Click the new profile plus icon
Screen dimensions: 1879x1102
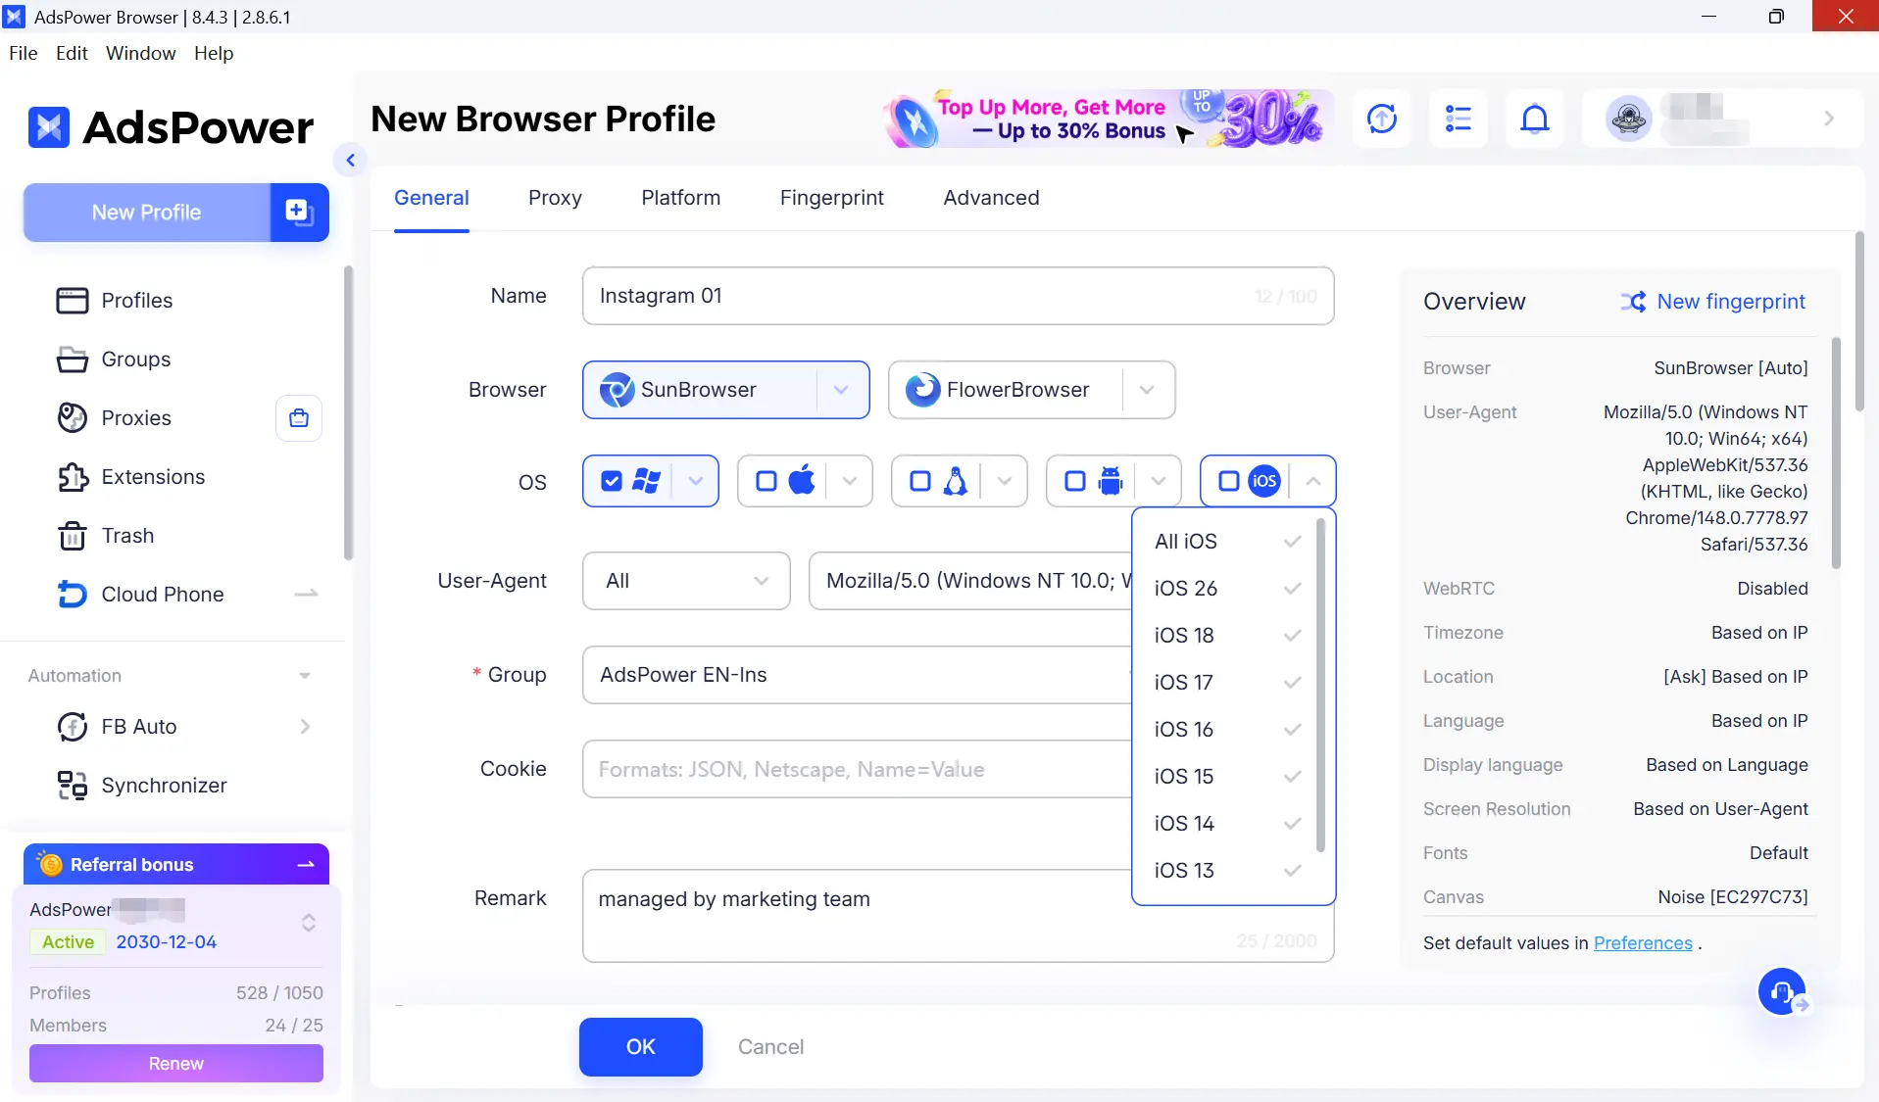(x=299, y=212)
